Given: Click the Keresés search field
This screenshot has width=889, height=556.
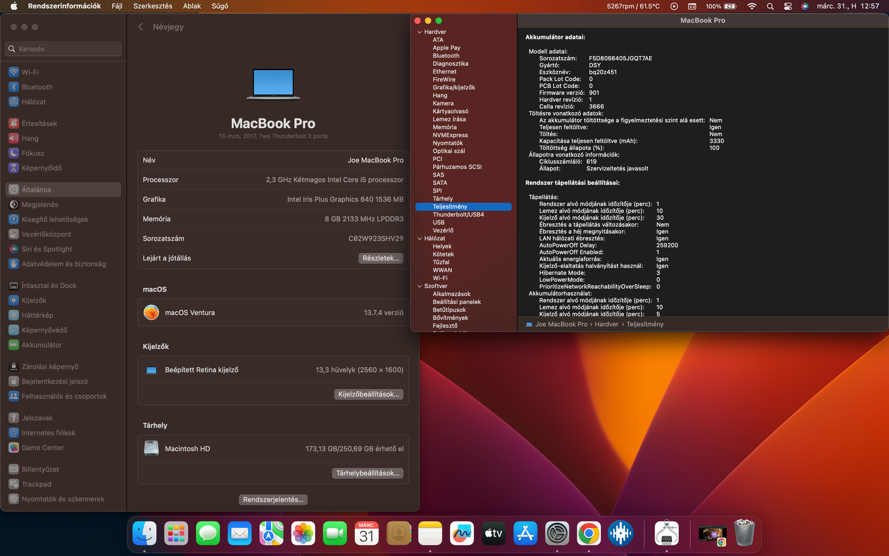Looking at the screenshot, I should click(x=63, y=49).
